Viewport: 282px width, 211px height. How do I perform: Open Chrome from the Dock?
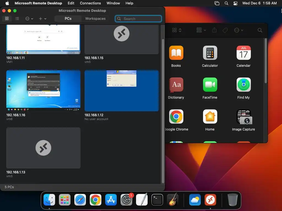tap(96, 200)
